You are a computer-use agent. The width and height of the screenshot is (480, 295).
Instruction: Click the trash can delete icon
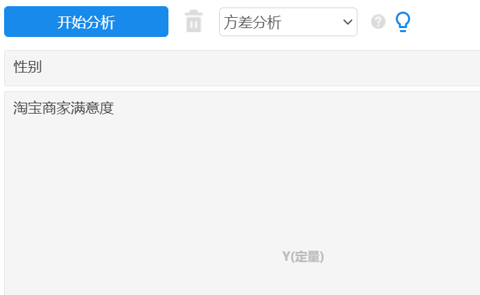tap(194, 21)
